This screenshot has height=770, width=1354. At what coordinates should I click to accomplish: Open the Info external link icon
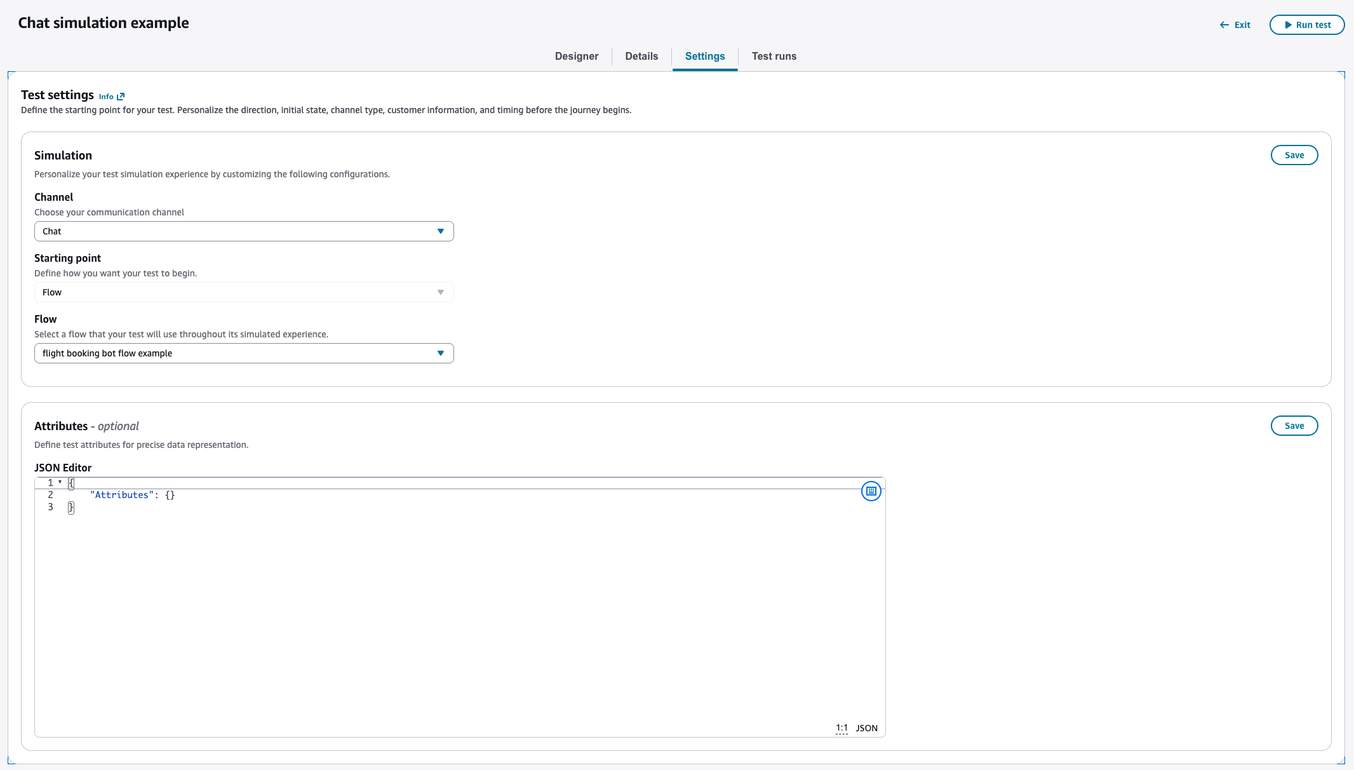121,97
